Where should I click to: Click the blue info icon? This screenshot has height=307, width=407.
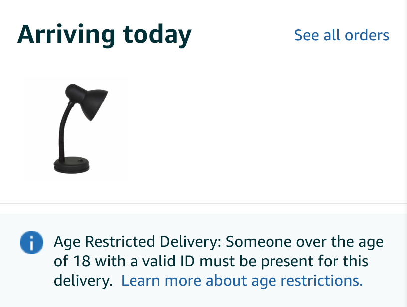31,243
